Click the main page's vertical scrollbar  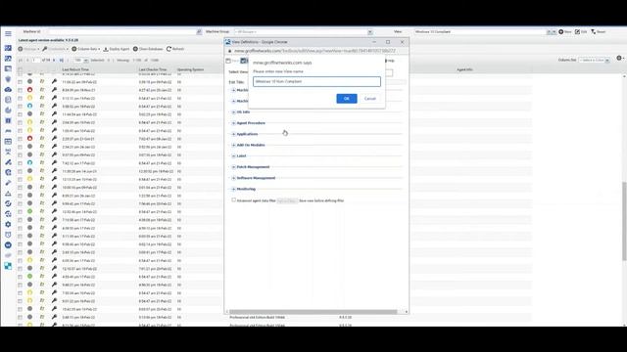pos(625,221)
